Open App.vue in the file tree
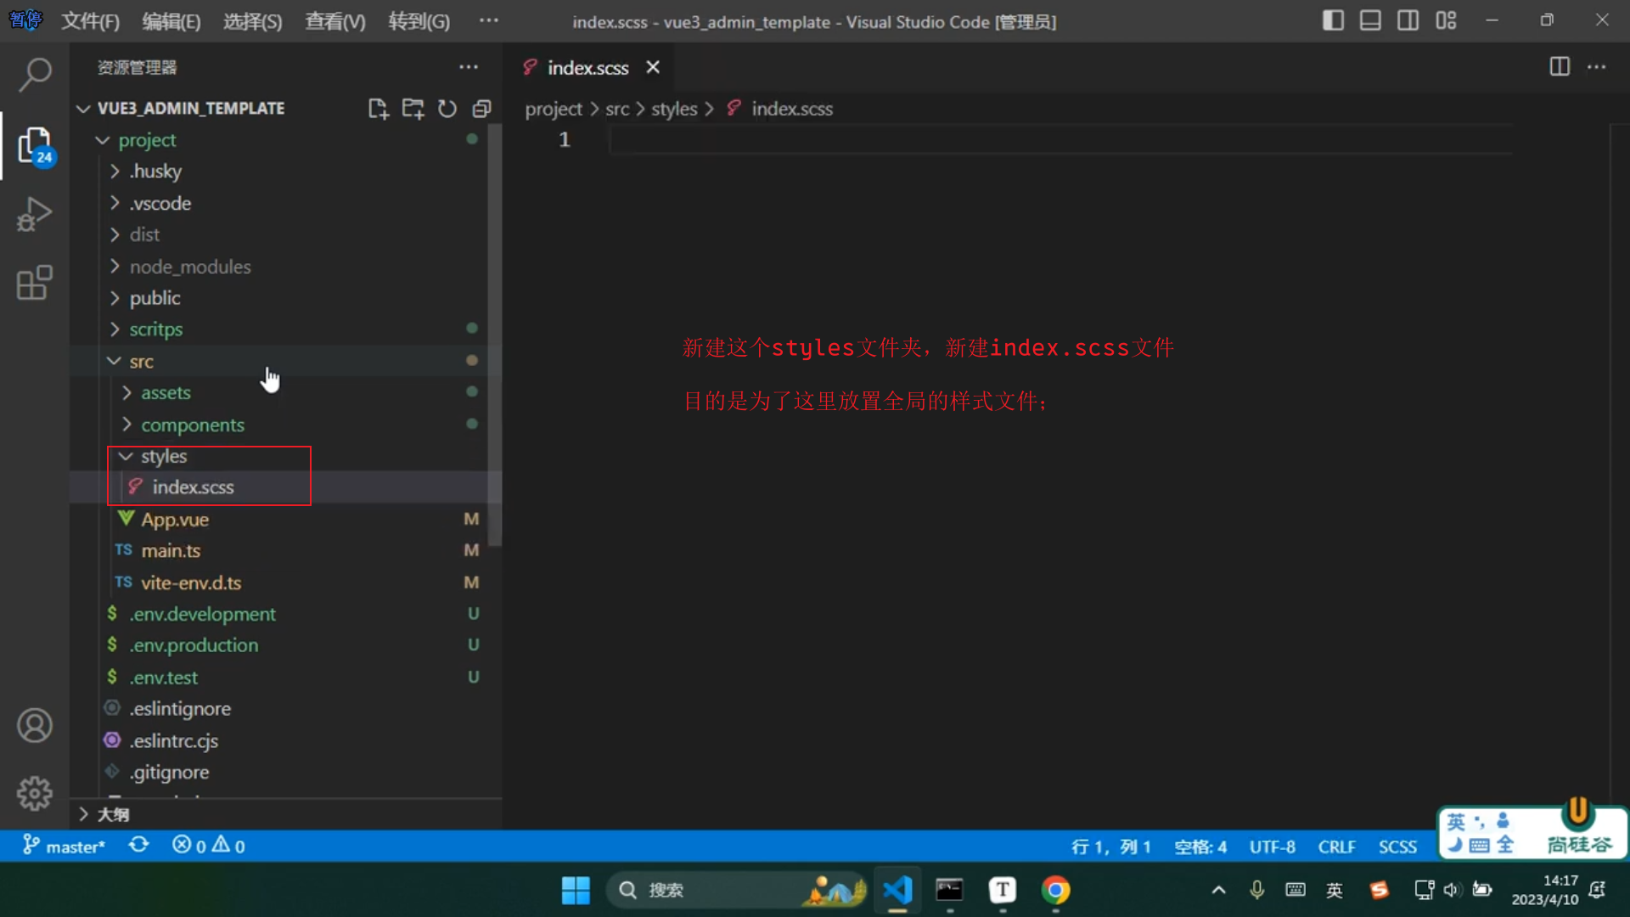Viewport: 1630px width, 917px height. (175, 520)
